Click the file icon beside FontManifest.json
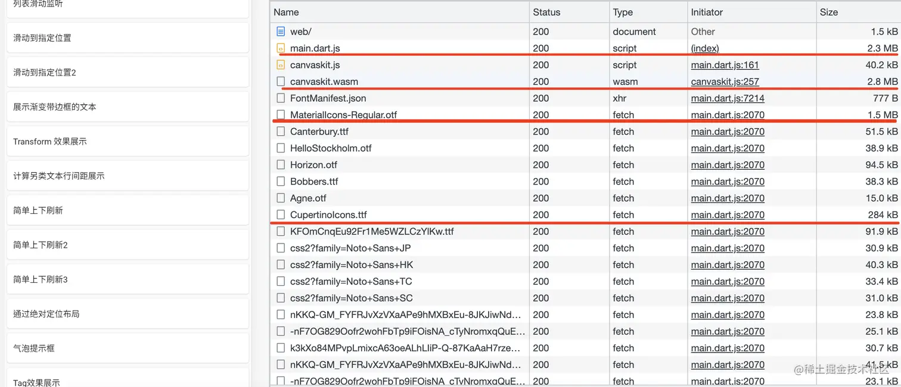 pyautogui.click(x=281, y=98)
